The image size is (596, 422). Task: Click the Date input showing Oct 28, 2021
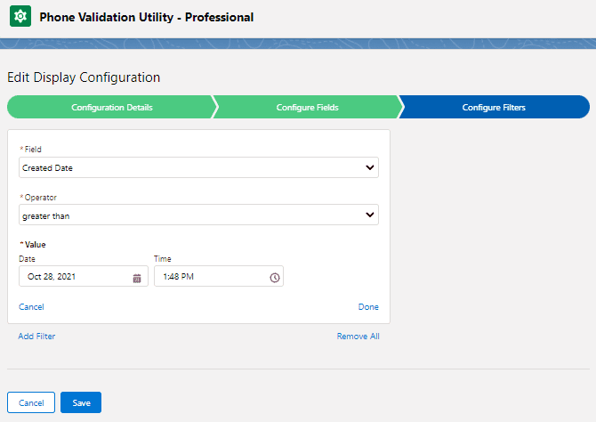click(x=76, y=277)
